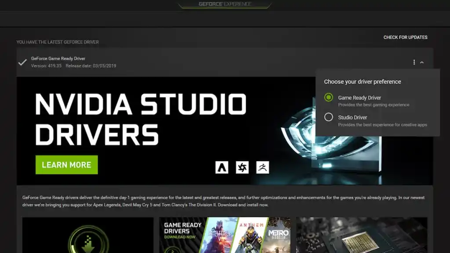Click the GeForce Experience logo at the top
Viewport: 450px width, 253px height.
pyautogui.click(x=225, y=4)
